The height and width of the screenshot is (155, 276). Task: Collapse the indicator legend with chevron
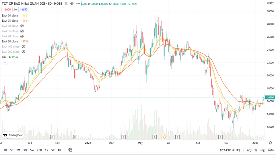(5, 62)
